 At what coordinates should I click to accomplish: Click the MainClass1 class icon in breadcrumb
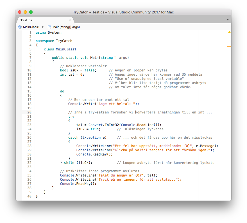point(20,27)
